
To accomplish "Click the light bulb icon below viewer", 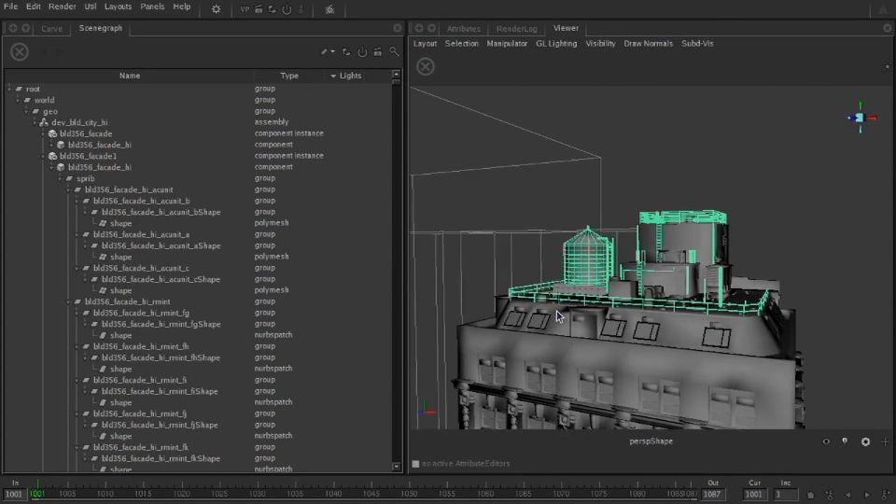I will [x=845, y=441].
